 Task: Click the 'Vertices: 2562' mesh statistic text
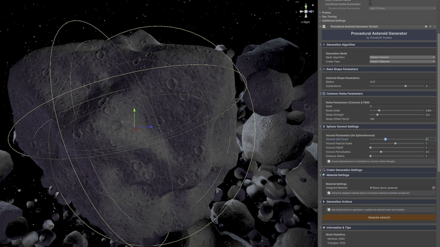(x=336, y=239)
